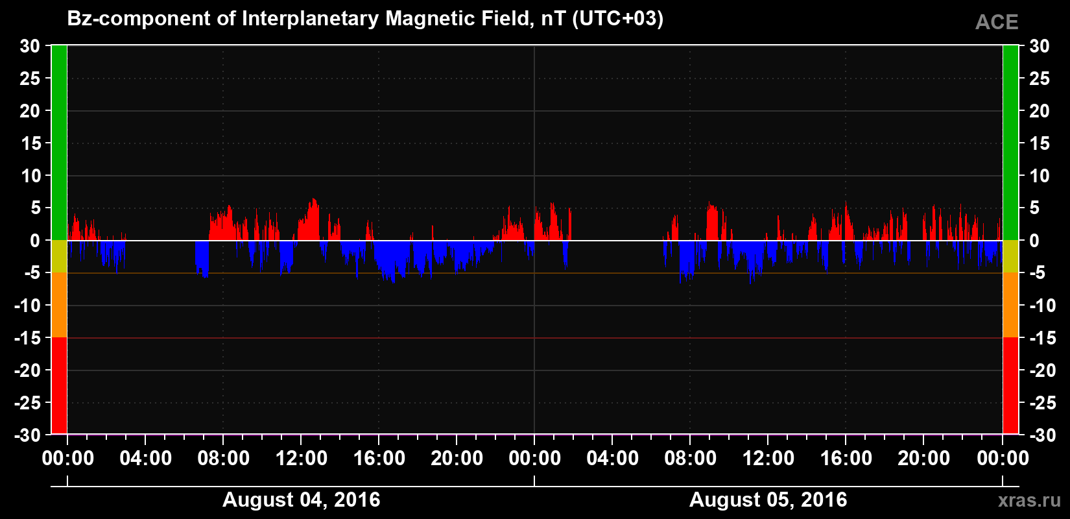Click the '16:00' time label under August 05

(x=846, y=459)
